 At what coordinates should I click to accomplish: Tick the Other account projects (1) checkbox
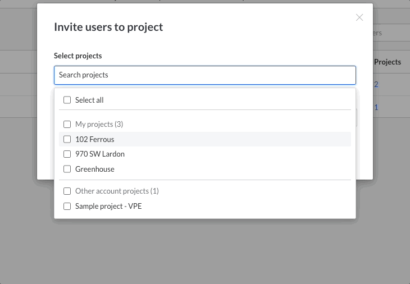(x=67, y=191)
